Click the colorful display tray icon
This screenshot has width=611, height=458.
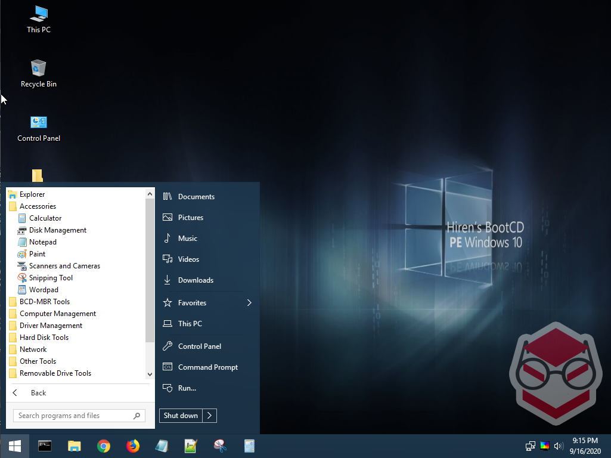(x=545, y=446)
